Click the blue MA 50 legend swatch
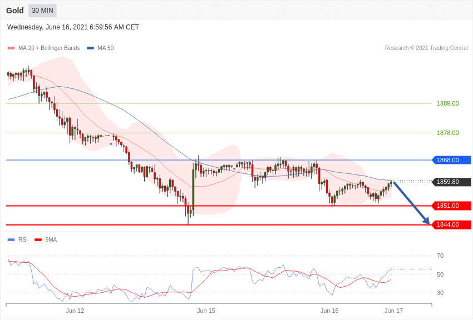 pyautogui.click(x=90, y=48)
